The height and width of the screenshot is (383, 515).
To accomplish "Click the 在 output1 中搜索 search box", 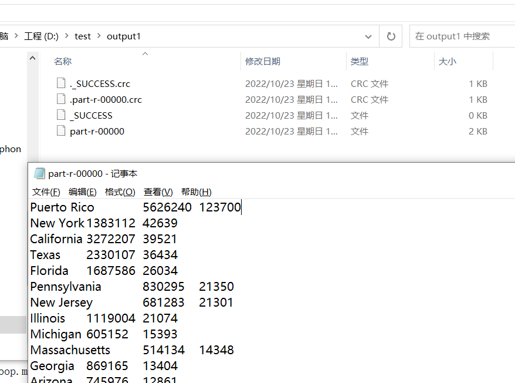I will click(462, 36).
